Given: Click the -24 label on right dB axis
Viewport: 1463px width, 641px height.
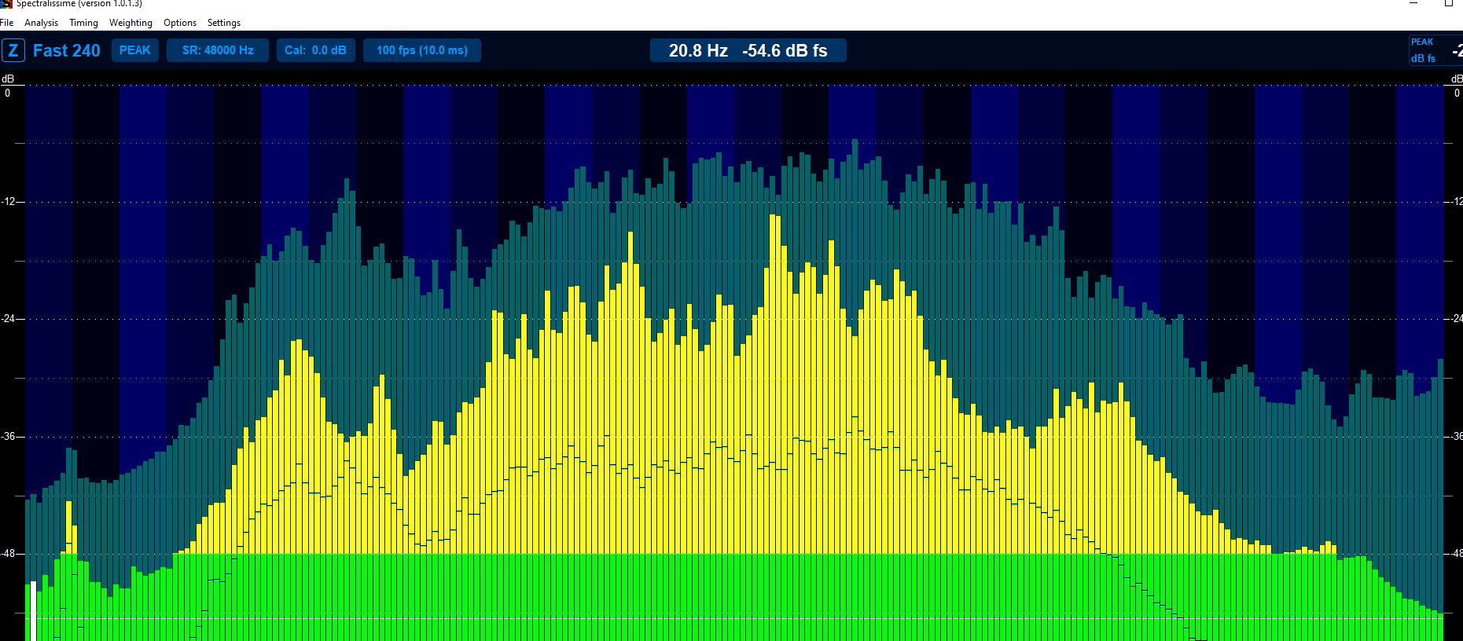Looking at the screenshot, I should point(1455,318).
